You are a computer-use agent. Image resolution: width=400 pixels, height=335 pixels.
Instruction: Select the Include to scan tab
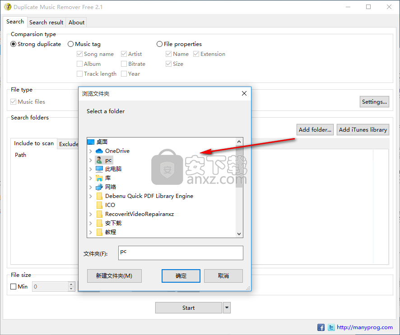coord(34,143)
